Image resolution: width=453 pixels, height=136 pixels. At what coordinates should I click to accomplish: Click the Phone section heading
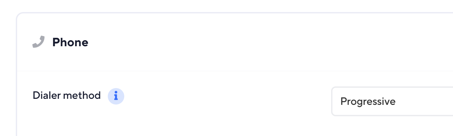(x=70, y=43)
